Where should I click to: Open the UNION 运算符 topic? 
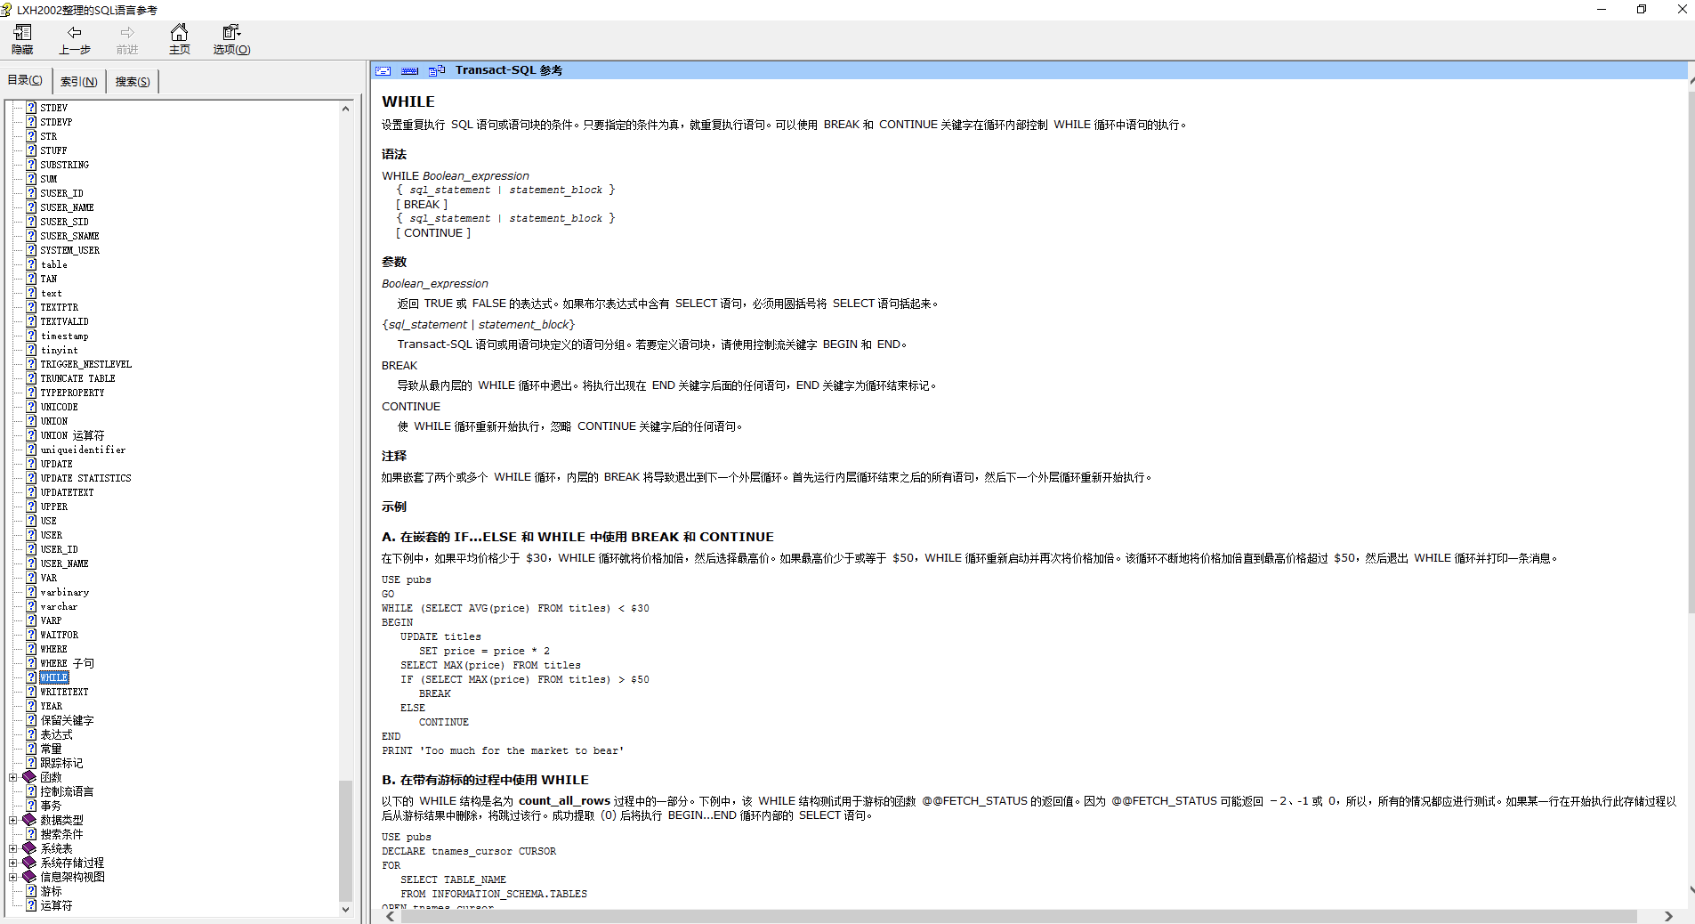pos(72,435)
